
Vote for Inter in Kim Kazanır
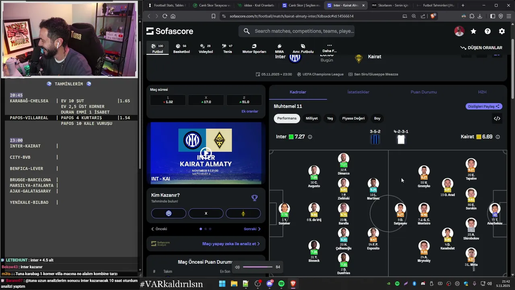[169, 213]
